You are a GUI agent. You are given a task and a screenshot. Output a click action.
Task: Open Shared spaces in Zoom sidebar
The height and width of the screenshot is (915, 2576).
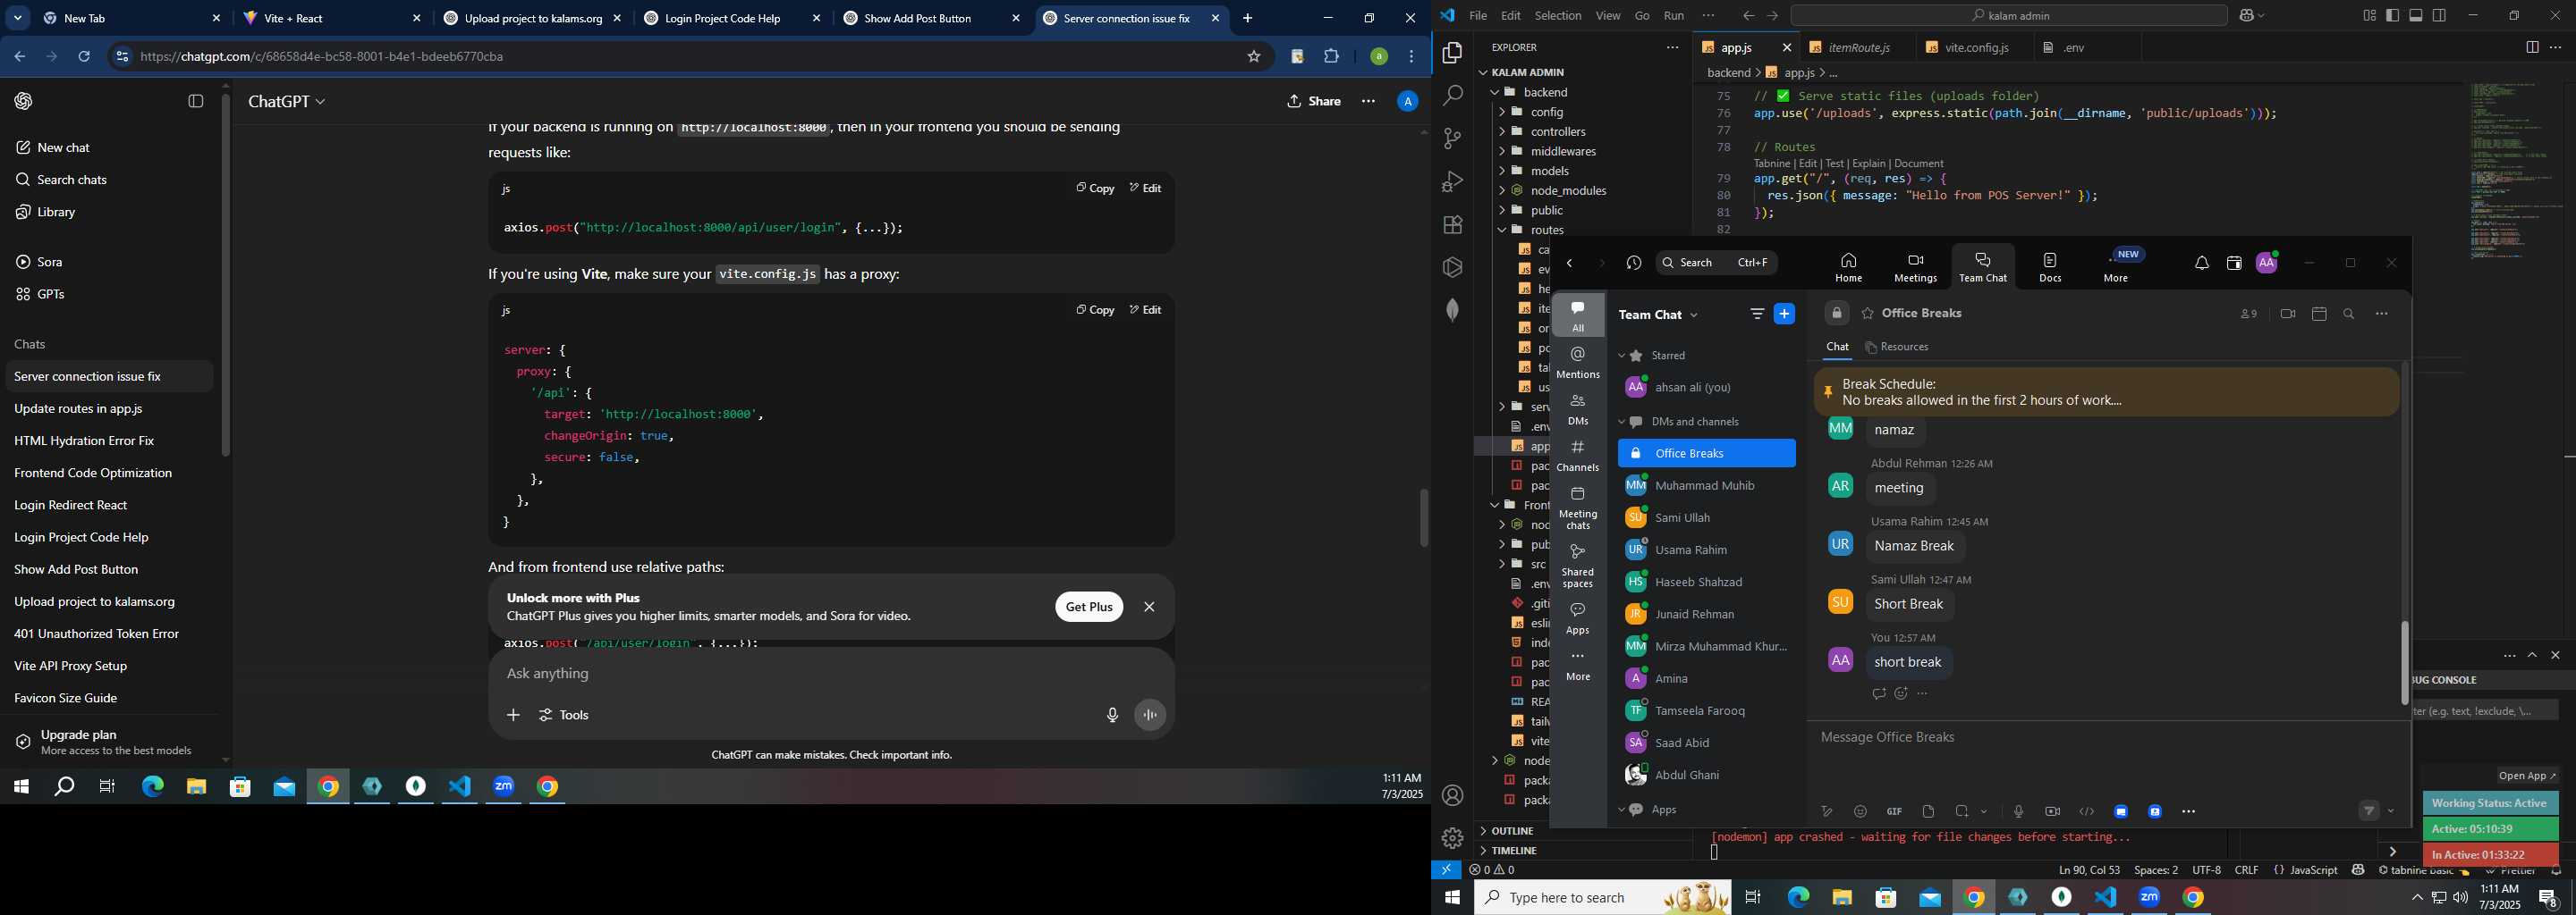click(x=1578, y=567)
